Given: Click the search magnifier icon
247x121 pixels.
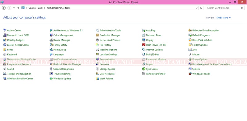Looking at the screenshot, I should coord(242,8).
